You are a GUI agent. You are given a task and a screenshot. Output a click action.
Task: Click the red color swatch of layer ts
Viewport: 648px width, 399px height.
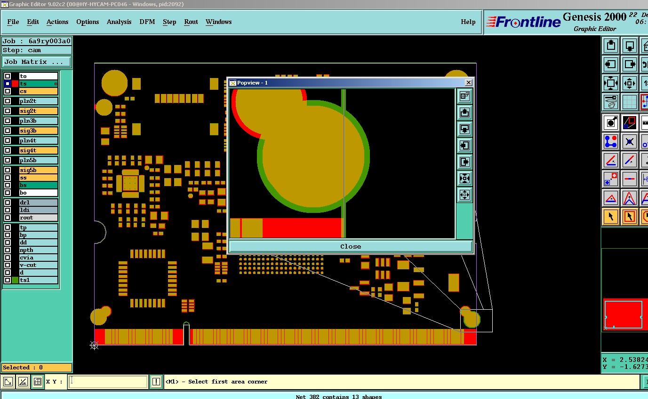coord(15,84)
